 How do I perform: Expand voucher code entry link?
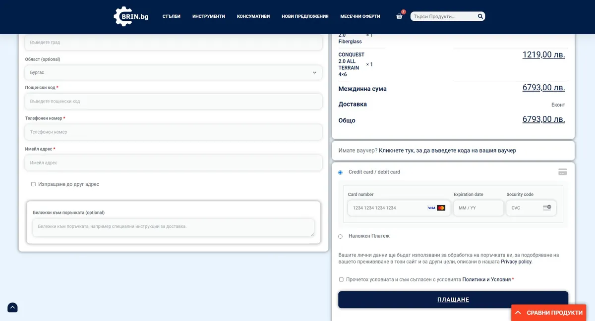pos(447,151)
